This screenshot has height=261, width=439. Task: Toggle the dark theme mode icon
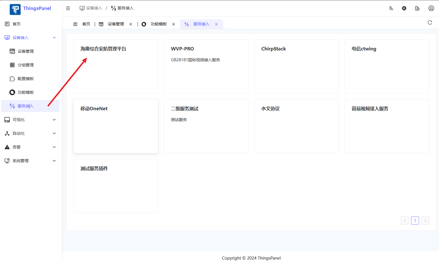(404, 8)
